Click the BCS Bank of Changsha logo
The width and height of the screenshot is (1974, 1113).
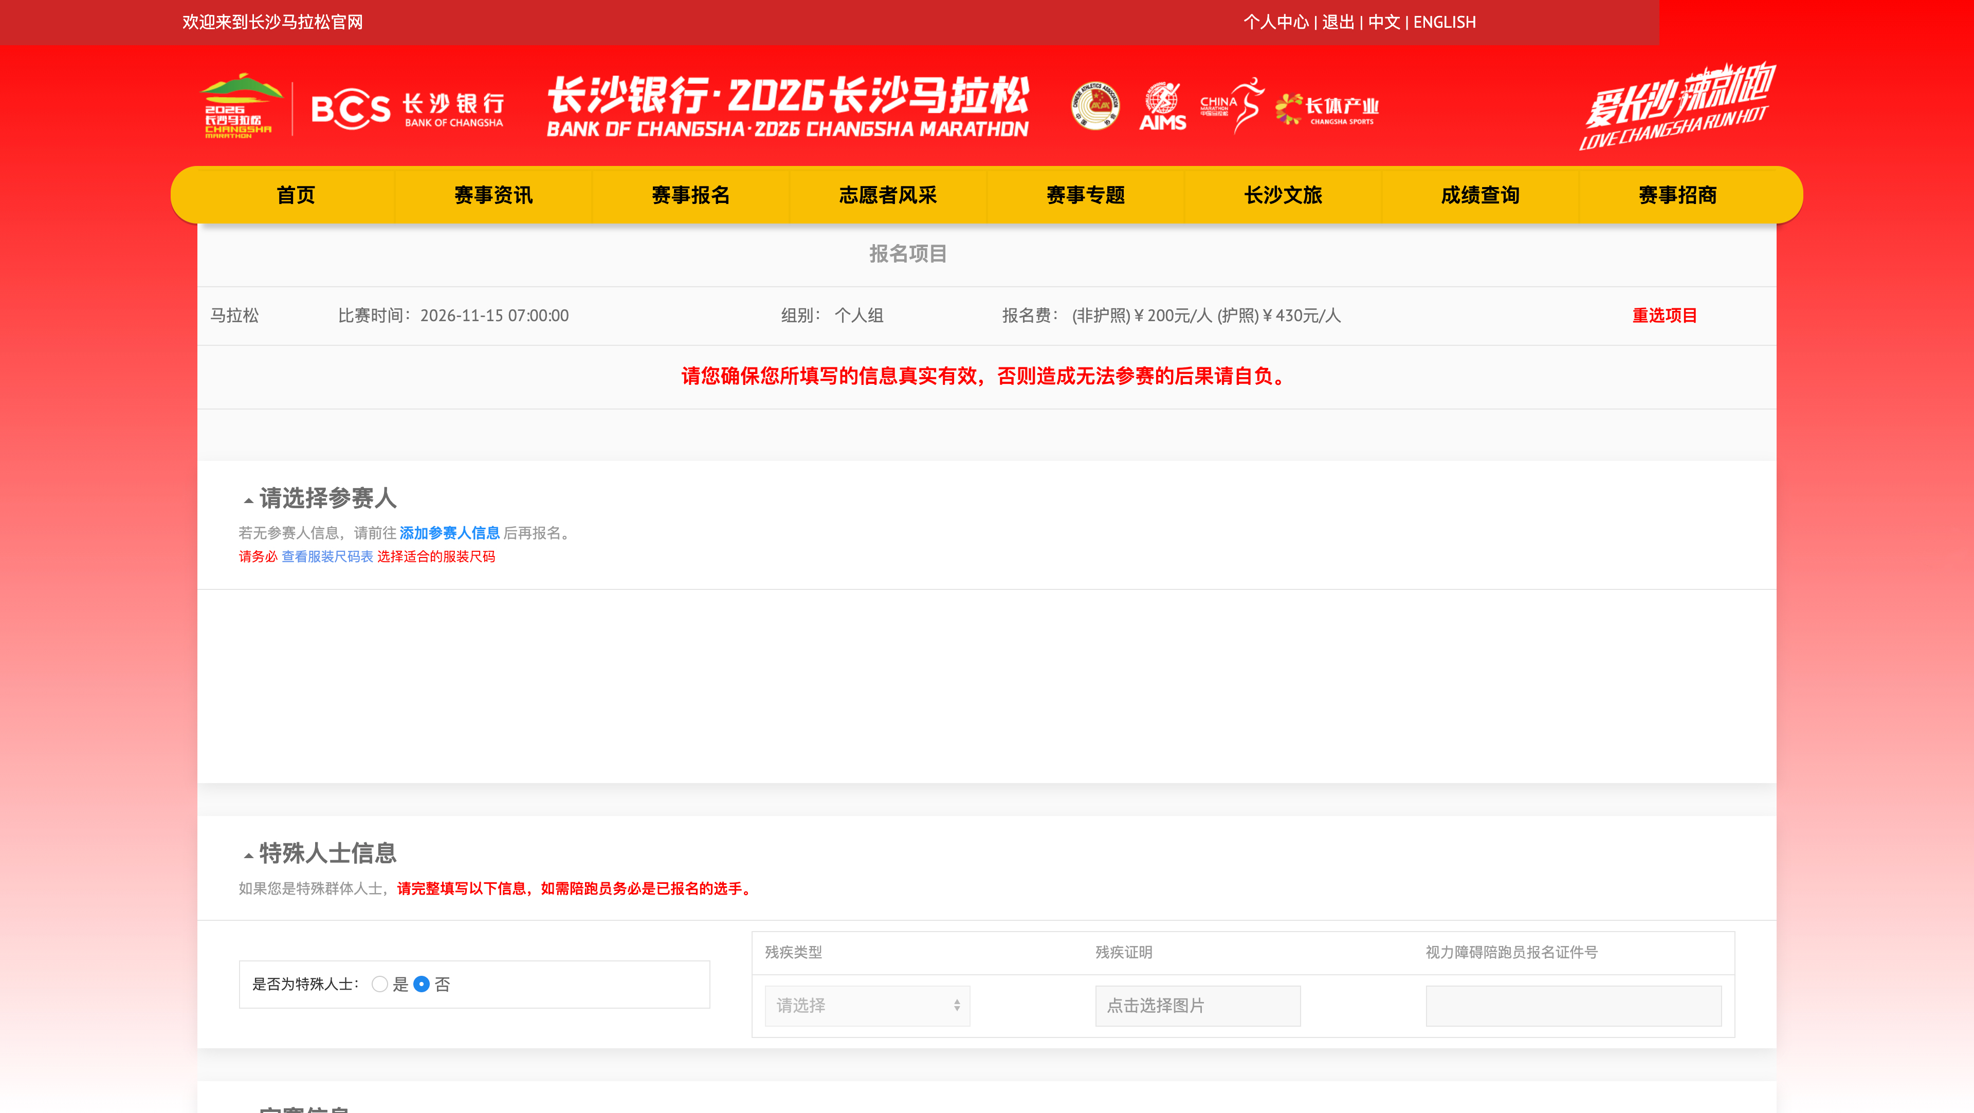pos(408,109)
